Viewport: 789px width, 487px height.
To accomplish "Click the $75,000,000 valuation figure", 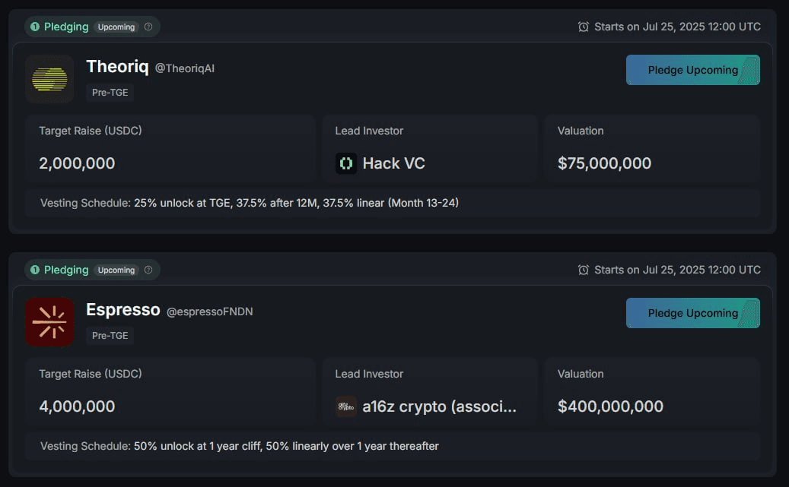I will coord(604,163).
